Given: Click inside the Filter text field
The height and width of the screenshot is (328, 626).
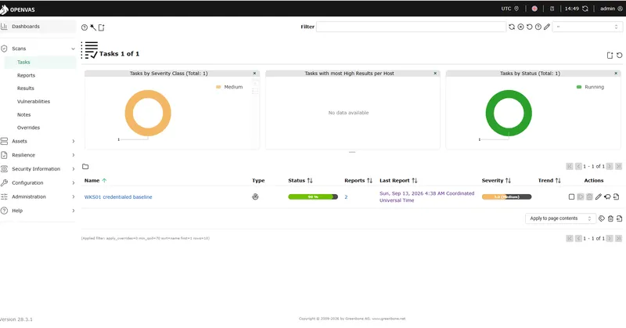Looking at the screenshot, I should click(x=412, y=27).
